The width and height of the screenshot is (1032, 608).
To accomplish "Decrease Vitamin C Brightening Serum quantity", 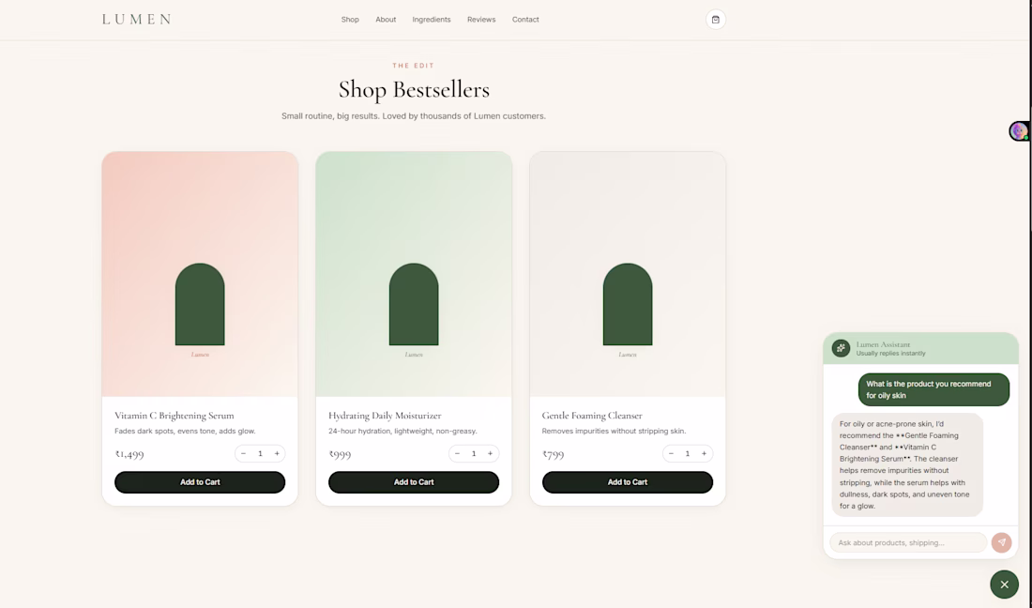I will [244, 453].
